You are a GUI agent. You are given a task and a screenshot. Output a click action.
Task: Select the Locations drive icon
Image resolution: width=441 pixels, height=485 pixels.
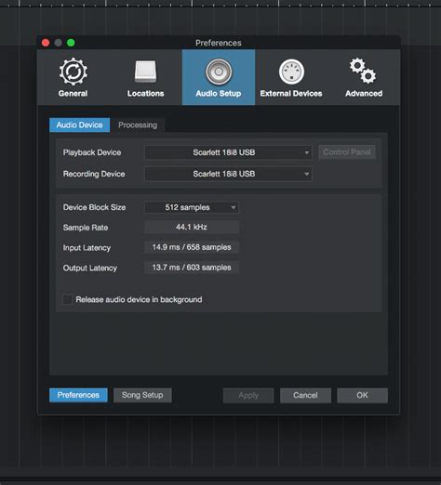pos(145,72)
